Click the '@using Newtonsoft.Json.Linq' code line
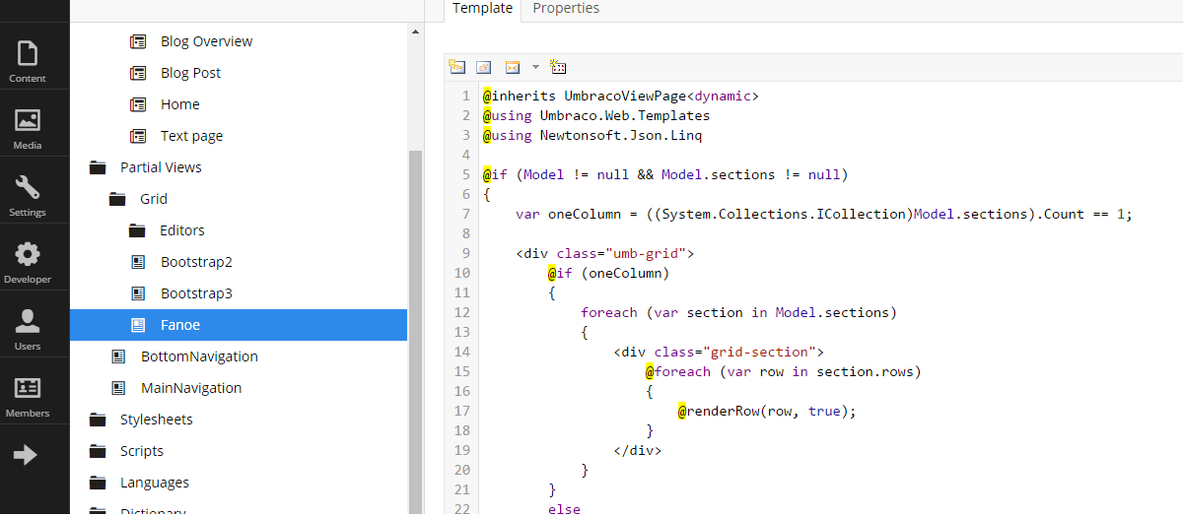Image resolution: width=1183 pixels, height=517 pixels. [592, 135]
